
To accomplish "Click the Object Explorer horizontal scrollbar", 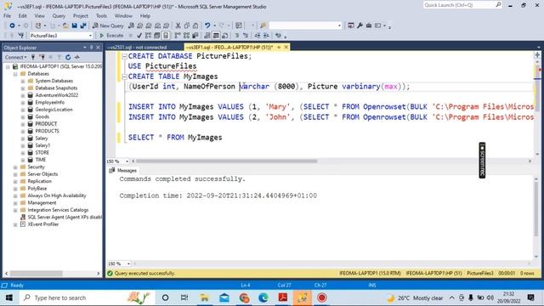I will pos(36,274).
